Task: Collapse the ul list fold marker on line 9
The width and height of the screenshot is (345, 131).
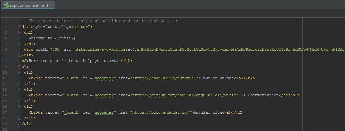Action: 20,67
